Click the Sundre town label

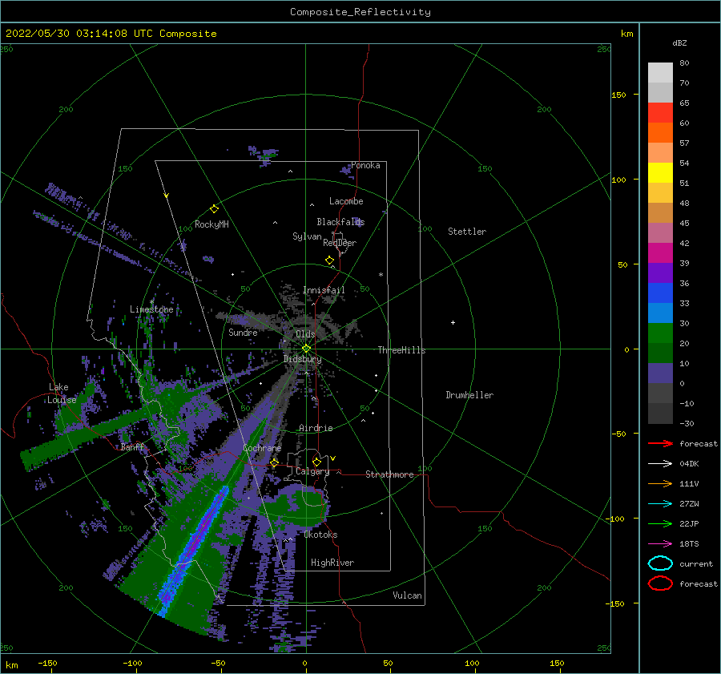(x=243, y=332)
